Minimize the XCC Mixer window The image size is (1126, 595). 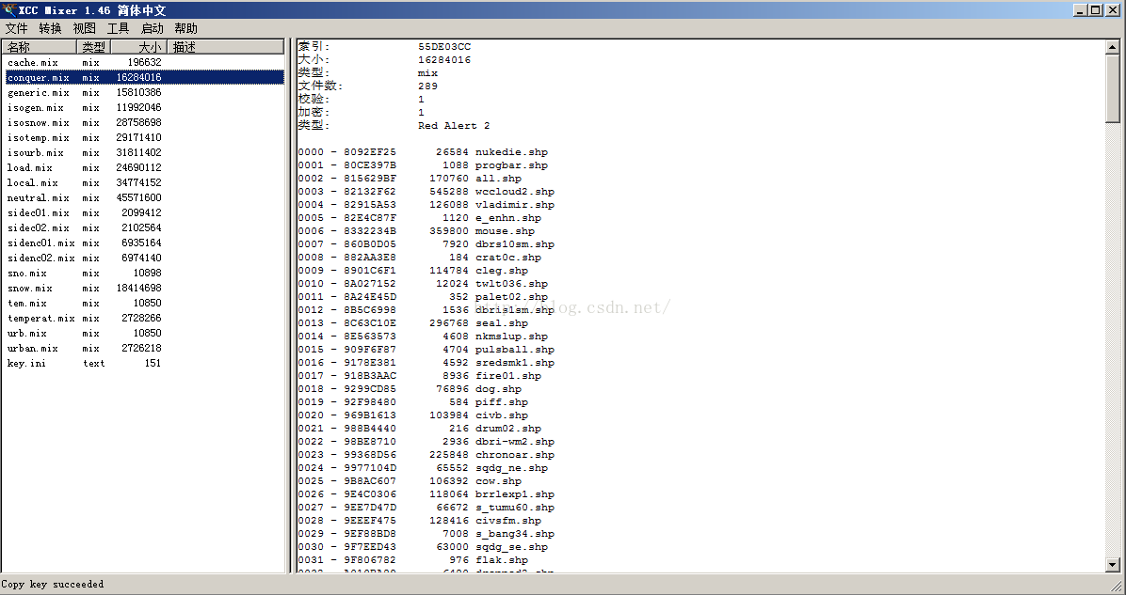tap(1081, 10)
